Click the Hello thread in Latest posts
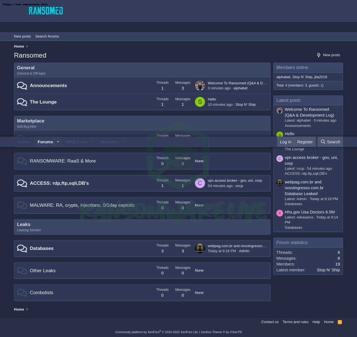 289,134
